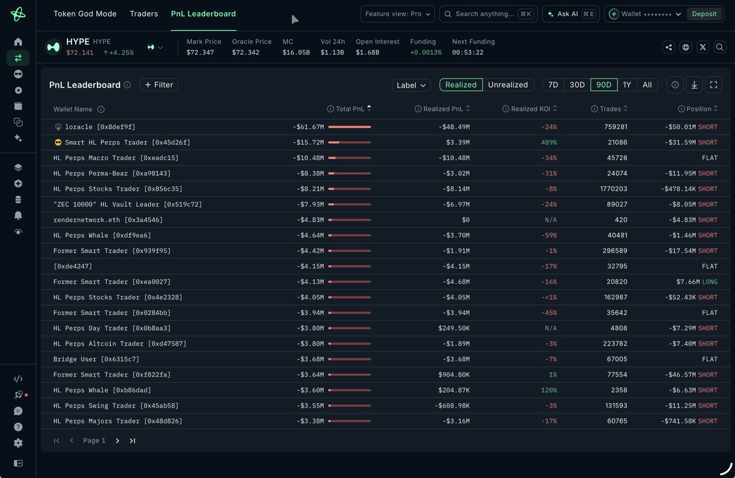735x478 pixels.
Task: Open the home icon in sidebar
Action: 18,42
